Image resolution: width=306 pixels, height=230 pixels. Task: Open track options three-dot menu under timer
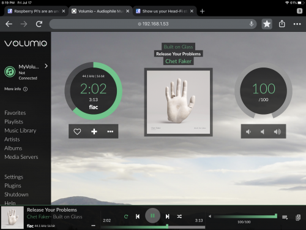coord(110,131)
